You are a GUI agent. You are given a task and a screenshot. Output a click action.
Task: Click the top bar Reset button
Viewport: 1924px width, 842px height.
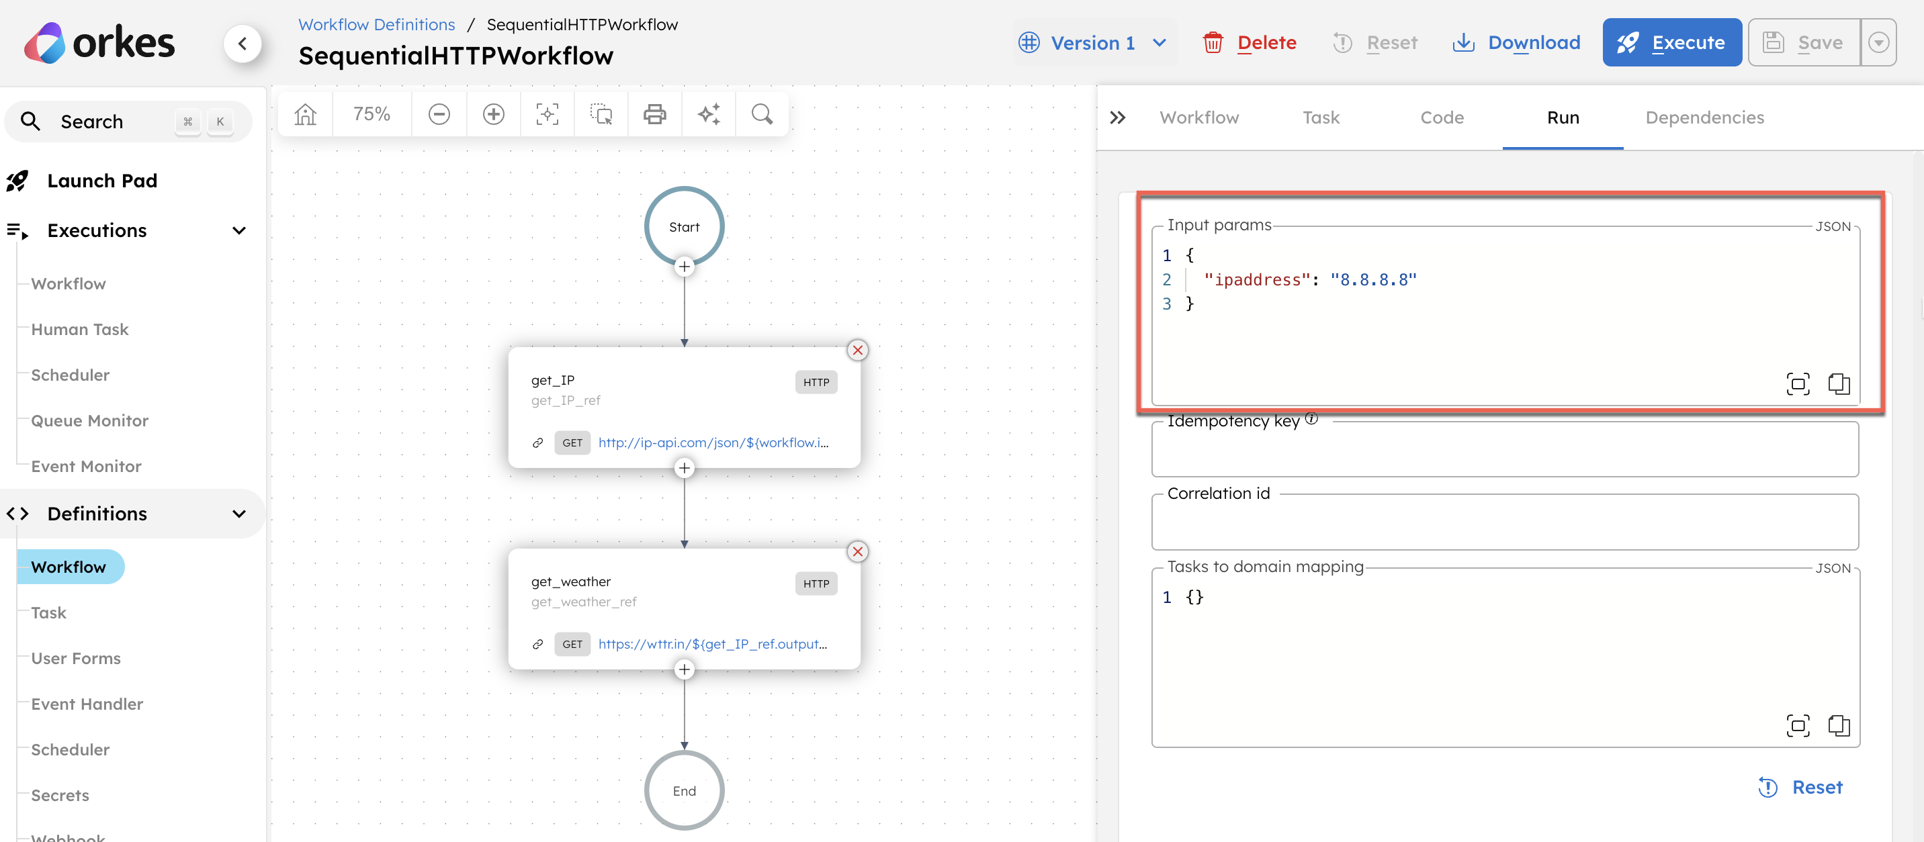[1375, 42]
